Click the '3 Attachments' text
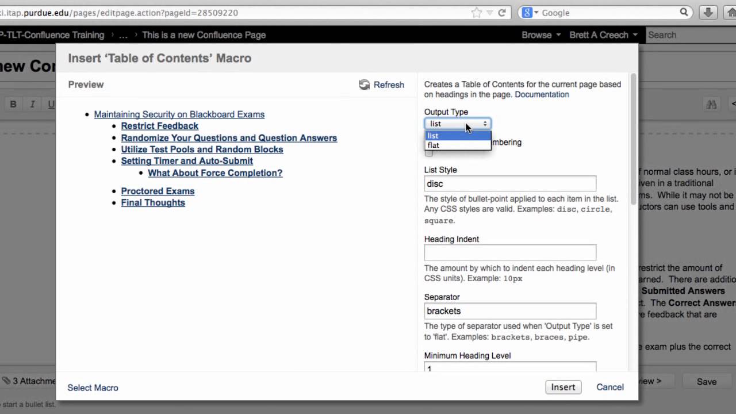Image resolution: width=736 pixels, height=414 pixels. click(x=34, y=381)
